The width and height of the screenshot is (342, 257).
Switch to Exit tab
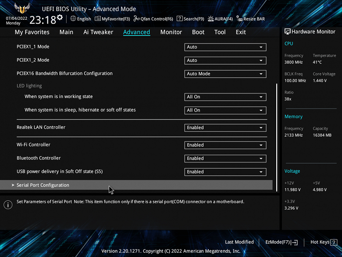[241, 32]
